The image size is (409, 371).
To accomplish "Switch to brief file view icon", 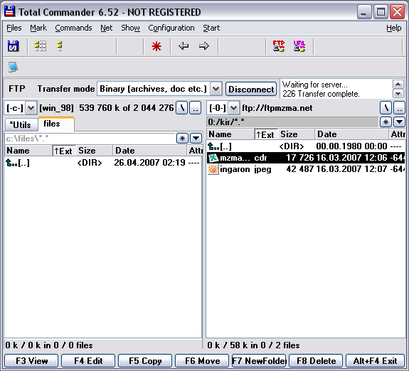I will point(41,46).
